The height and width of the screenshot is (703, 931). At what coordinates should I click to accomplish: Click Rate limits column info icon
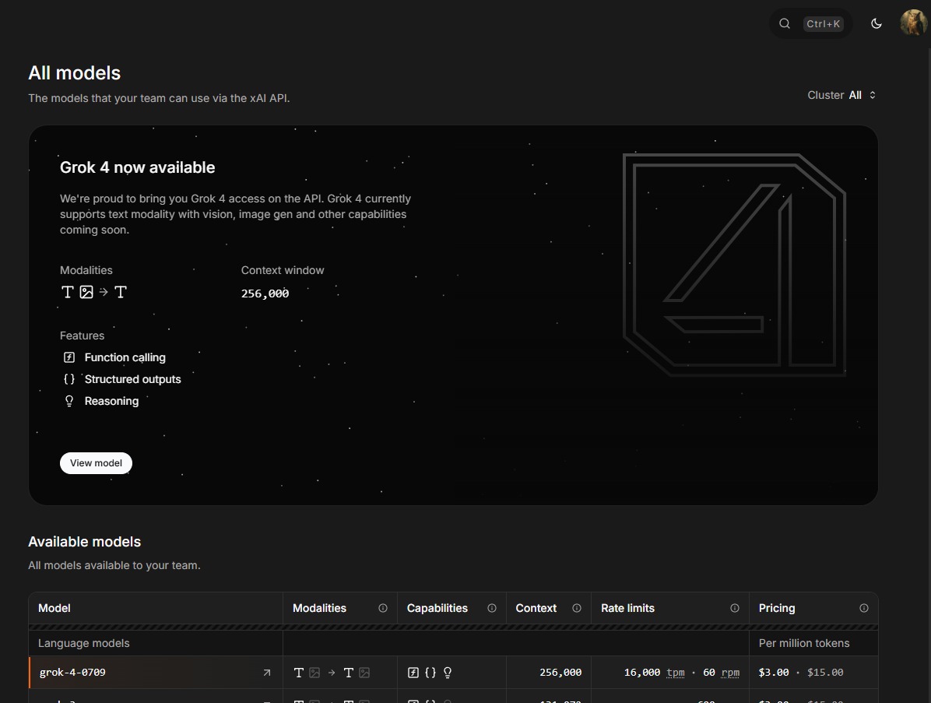click(735, 608)
